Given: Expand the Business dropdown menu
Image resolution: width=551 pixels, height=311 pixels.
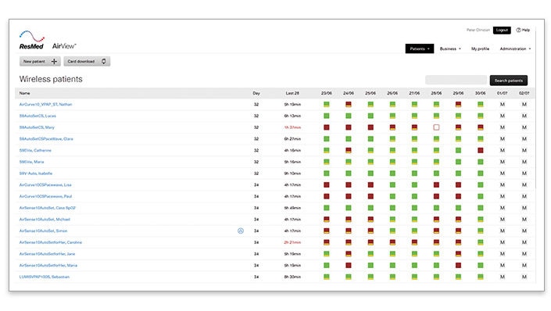Looking at the screenshot, I should pyautogui.click(x=450, y=49).
